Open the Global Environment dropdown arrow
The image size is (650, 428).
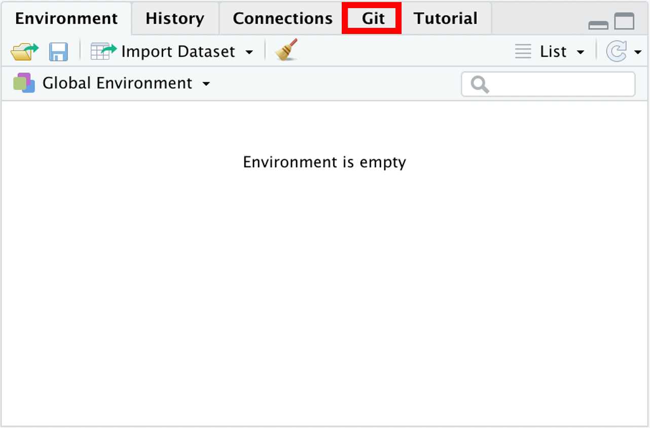point(206,84)
